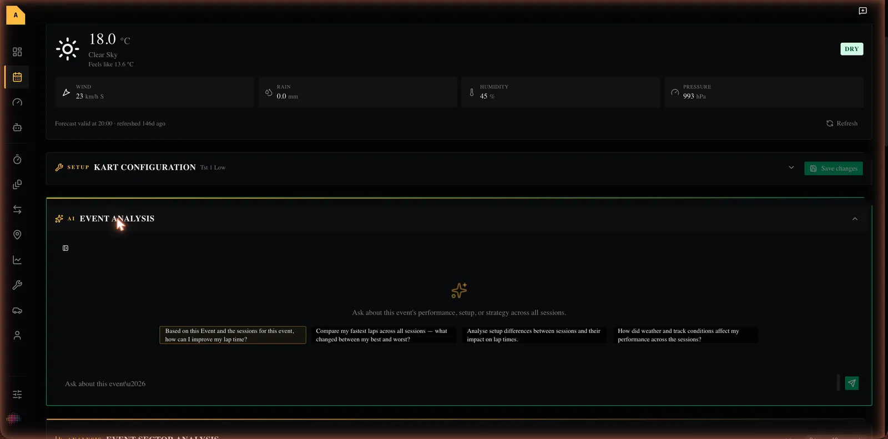Click the Kart Configuration heading
The height and width of the screenshot is (439, 888).
point(145,167)
